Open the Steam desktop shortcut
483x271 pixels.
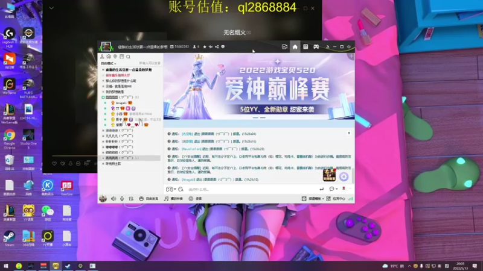(x=9, y=238)
